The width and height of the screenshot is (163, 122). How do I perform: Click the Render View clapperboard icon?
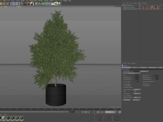click(25, 4)
